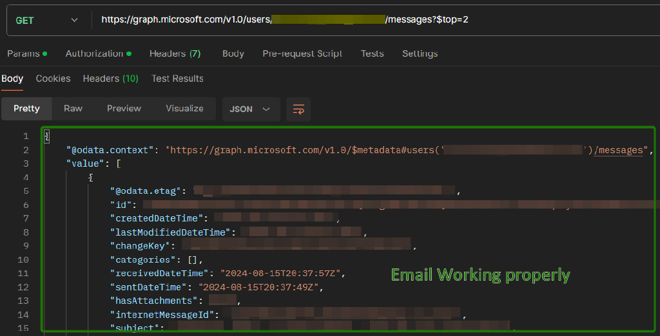Expand the JSON format dropdown
The height and width of the screenshot is (336, 660).
tap(251, 109)
